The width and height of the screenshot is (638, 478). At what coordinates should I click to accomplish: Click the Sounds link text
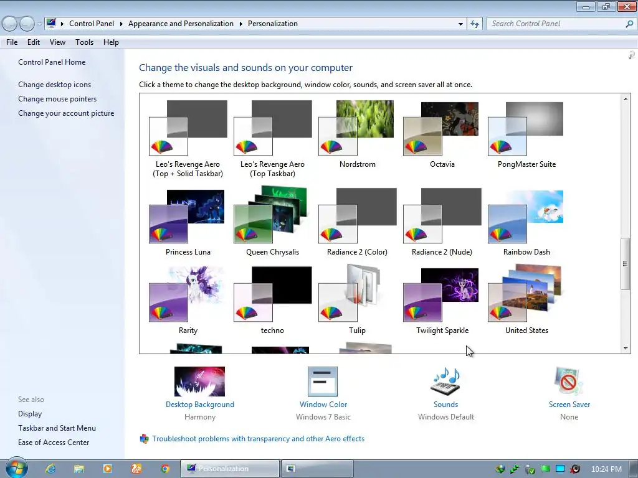(445, 405)
